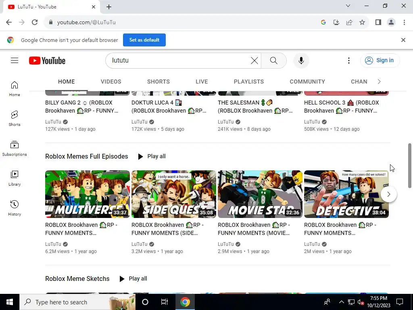
Task: Clear the search box with the X icon
Action: click(254, 61)
